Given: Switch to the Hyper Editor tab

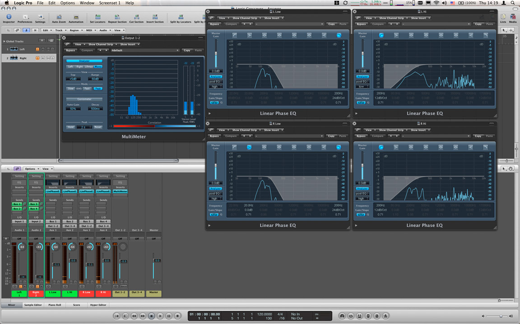Looking at the screenshot, I should tap(98, 305).
